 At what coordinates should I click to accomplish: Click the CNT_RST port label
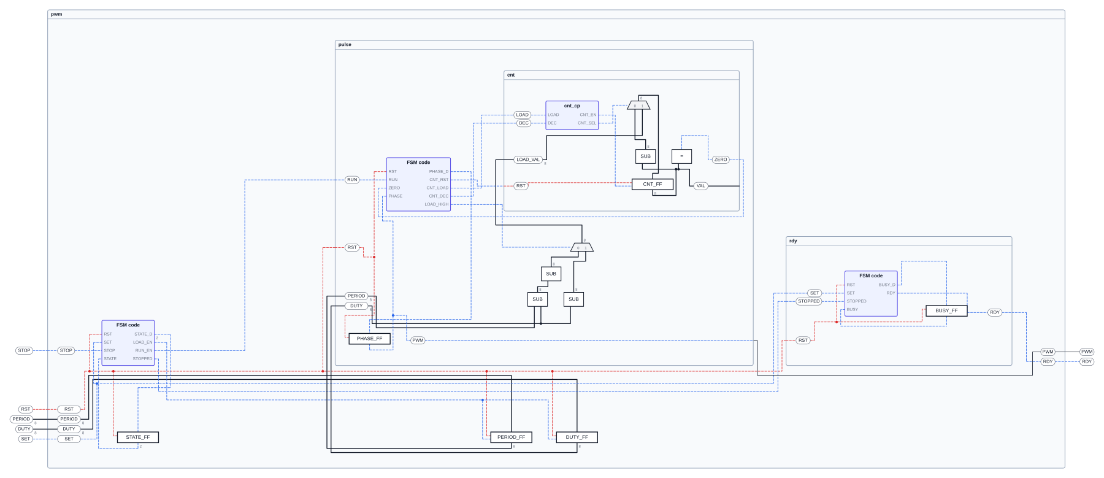click(x=439, y=180)
